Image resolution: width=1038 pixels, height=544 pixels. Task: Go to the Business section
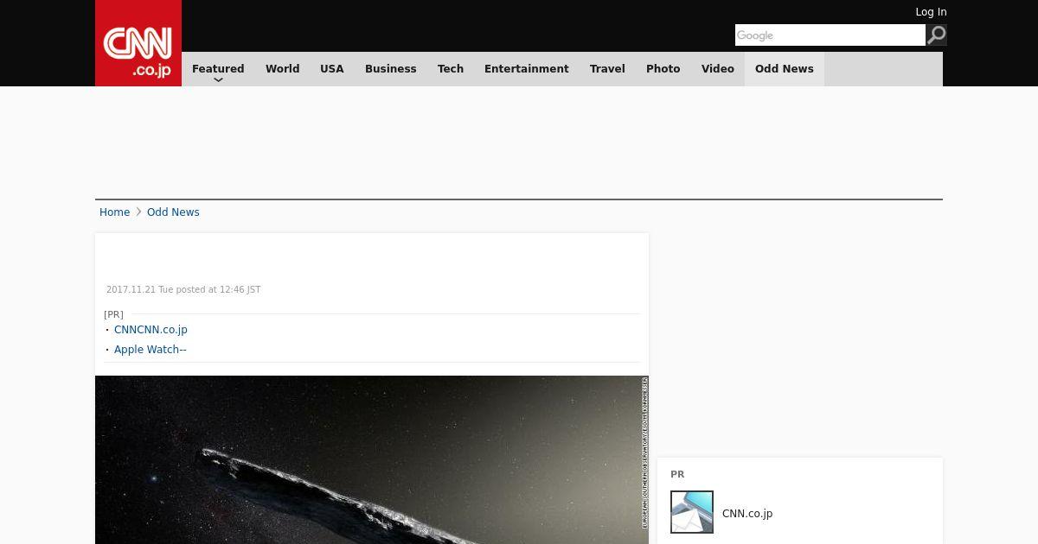click(390, 69)
